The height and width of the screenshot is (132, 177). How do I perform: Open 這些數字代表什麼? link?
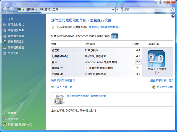(162, 81)
